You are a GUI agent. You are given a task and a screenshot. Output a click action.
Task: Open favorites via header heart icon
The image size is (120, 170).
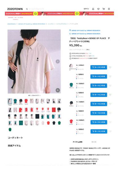pyautogui.click(x=98, y=9)
